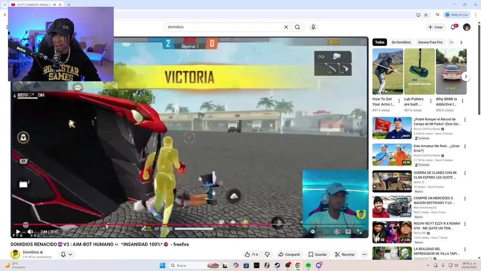Viewport: 481px width, 271px height.
Task: Open ROCHY RD FT EZZY R video
Action: (392, 232)
